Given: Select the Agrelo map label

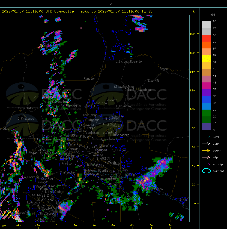Looking at the screenshot, I should click(67, 163).
